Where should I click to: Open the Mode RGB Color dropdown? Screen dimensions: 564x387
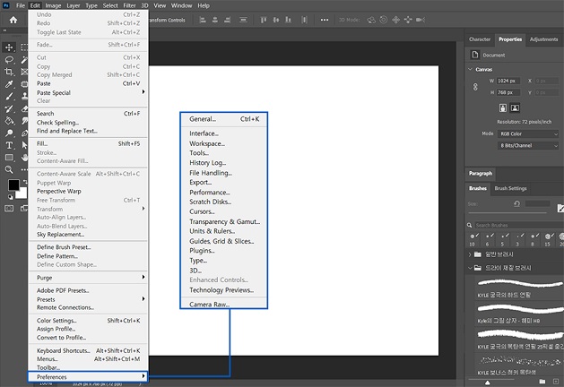click(x=528, y=133)
